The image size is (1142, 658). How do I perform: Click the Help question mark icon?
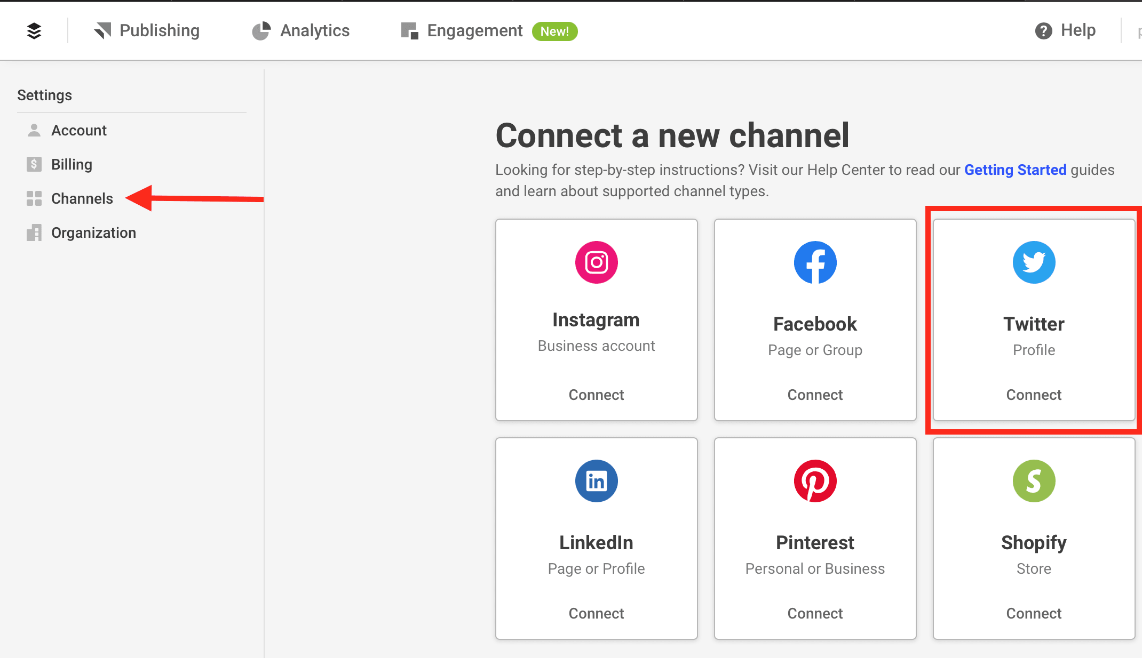1044,31
